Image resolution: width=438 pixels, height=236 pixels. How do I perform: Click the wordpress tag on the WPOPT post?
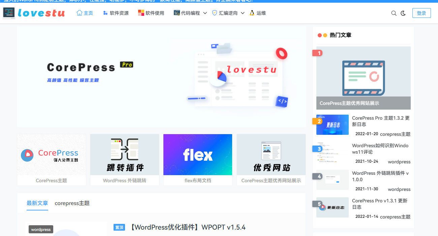(40, 229)
